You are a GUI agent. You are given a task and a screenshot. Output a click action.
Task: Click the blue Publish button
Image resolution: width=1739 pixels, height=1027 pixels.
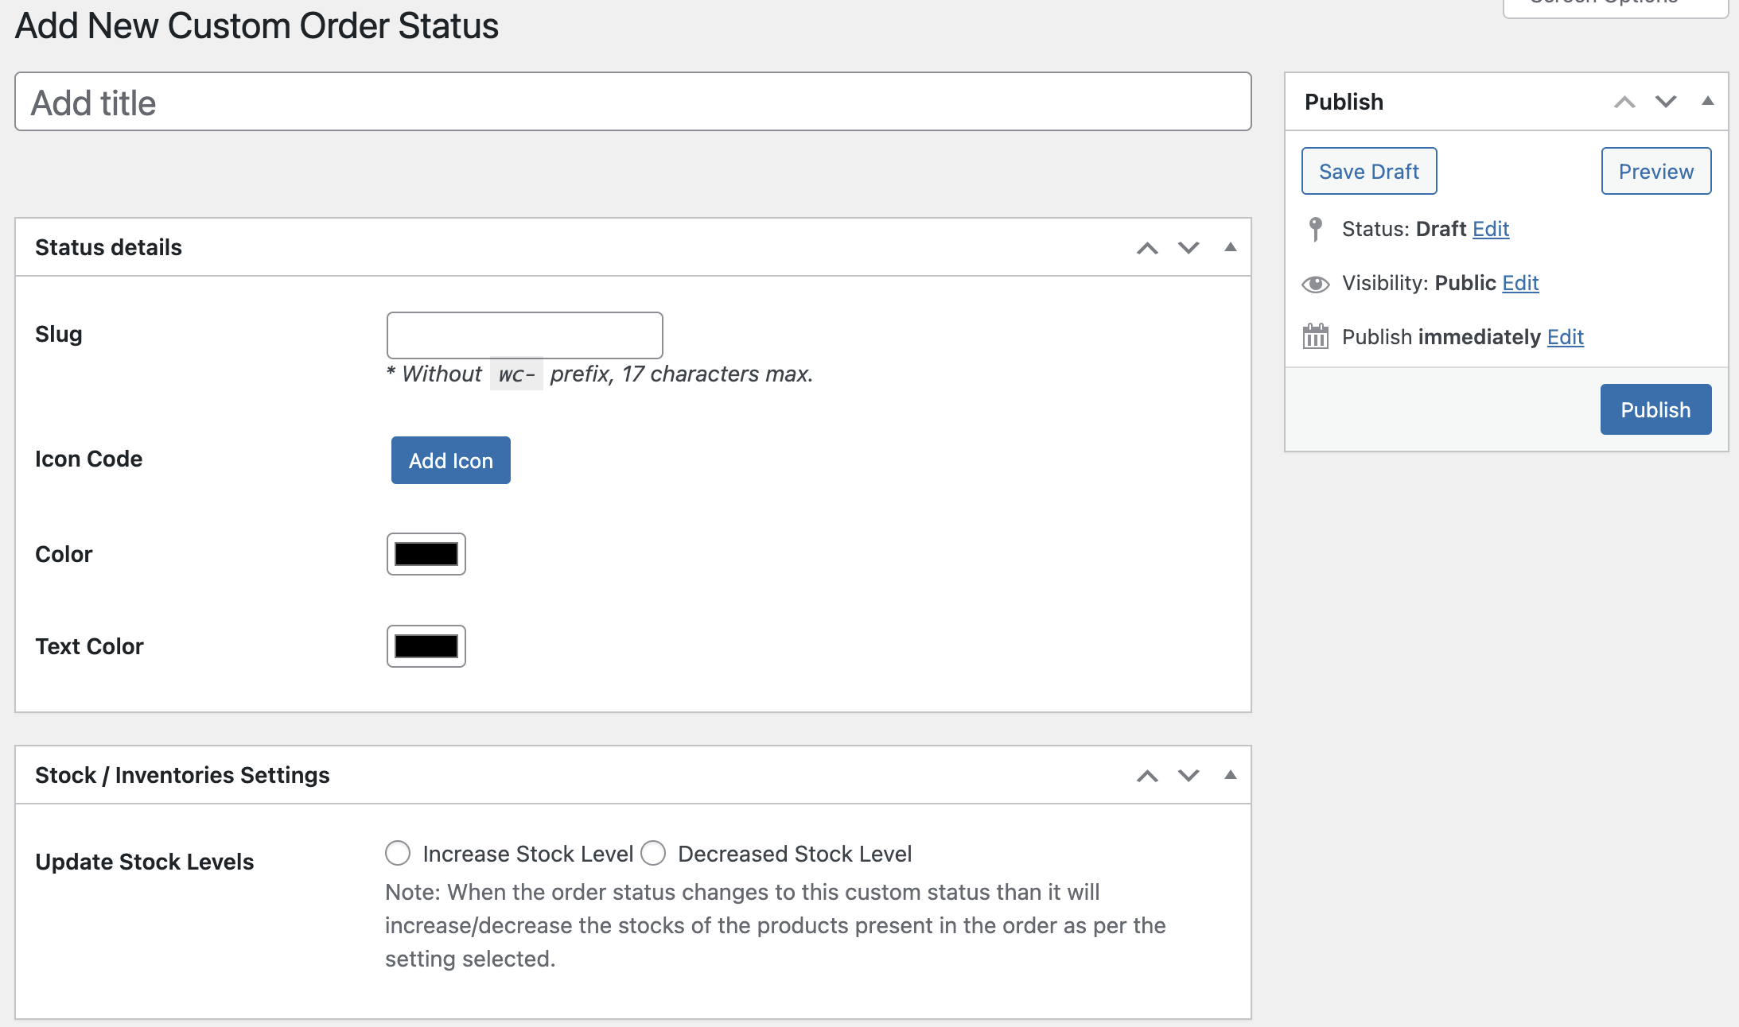point(1656,409)
